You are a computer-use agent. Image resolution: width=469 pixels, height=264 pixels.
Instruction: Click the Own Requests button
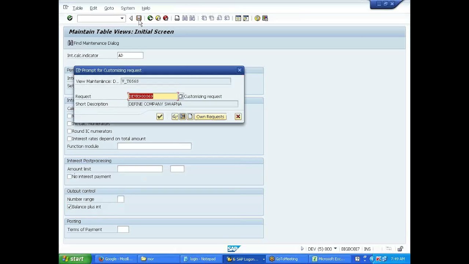(x=210, y=117)
